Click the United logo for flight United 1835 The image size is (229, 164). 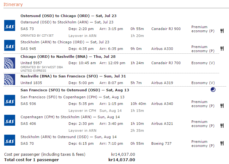(9, 79)
